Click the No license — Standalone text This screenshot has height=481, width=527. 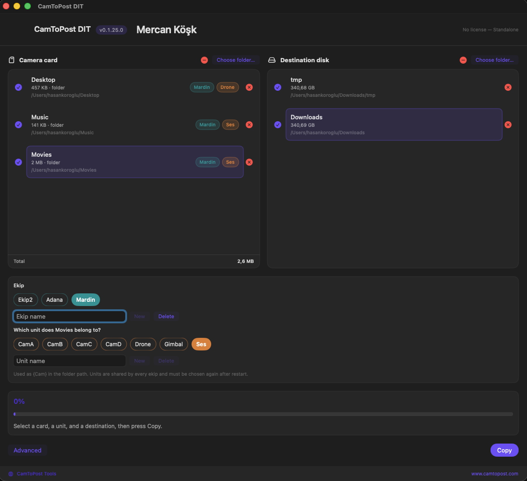coord(490,29)
